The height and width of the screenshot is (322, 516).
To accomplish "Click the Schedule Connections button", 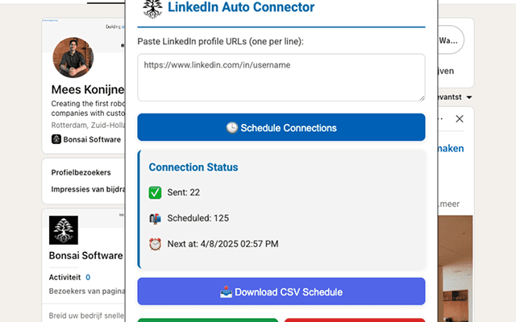I will pyautogui.click(x=281, y=127).
